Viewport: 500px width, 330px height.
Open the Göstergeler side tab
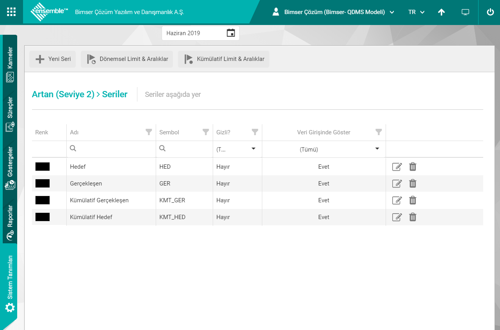10,168
